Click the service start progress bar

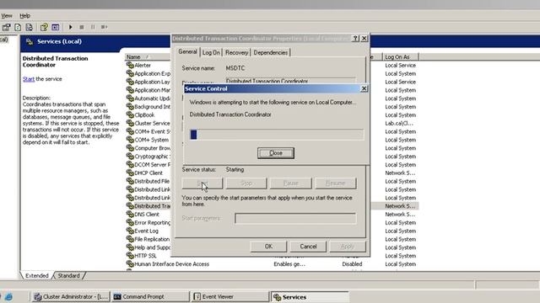pyautogui.click(x=277, y=135)
